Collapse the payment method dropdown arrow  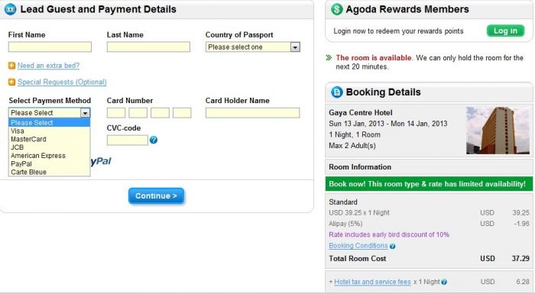pyautogui.click(x=85, y=113)
